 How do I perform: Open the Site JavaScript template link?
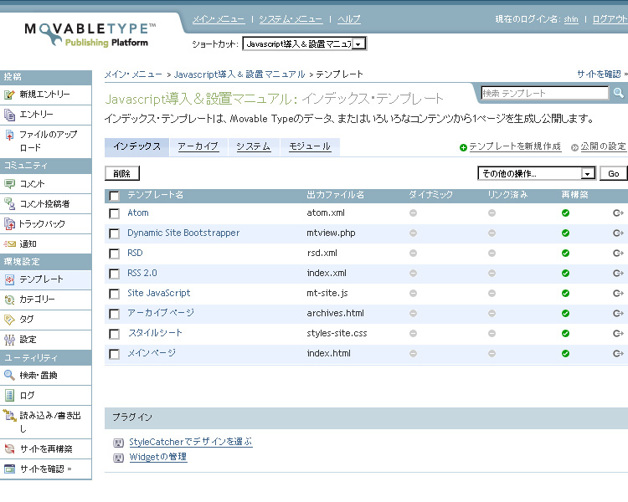pyautogui.click(x=158, y=293)
